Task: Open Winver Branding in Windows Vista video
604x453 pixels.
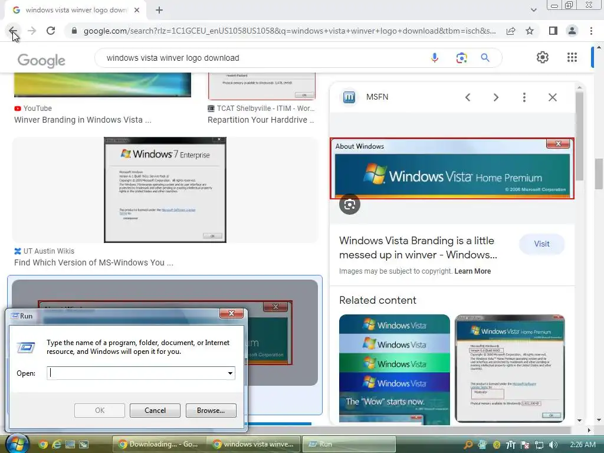Action: click(x=83, y=120)
